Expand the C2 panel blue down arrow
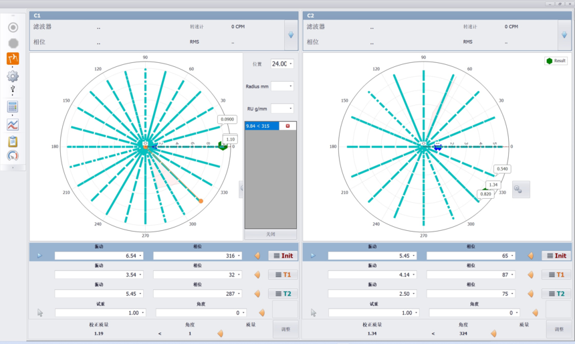This screenshot has width=575, height=344. coord(564,35)
